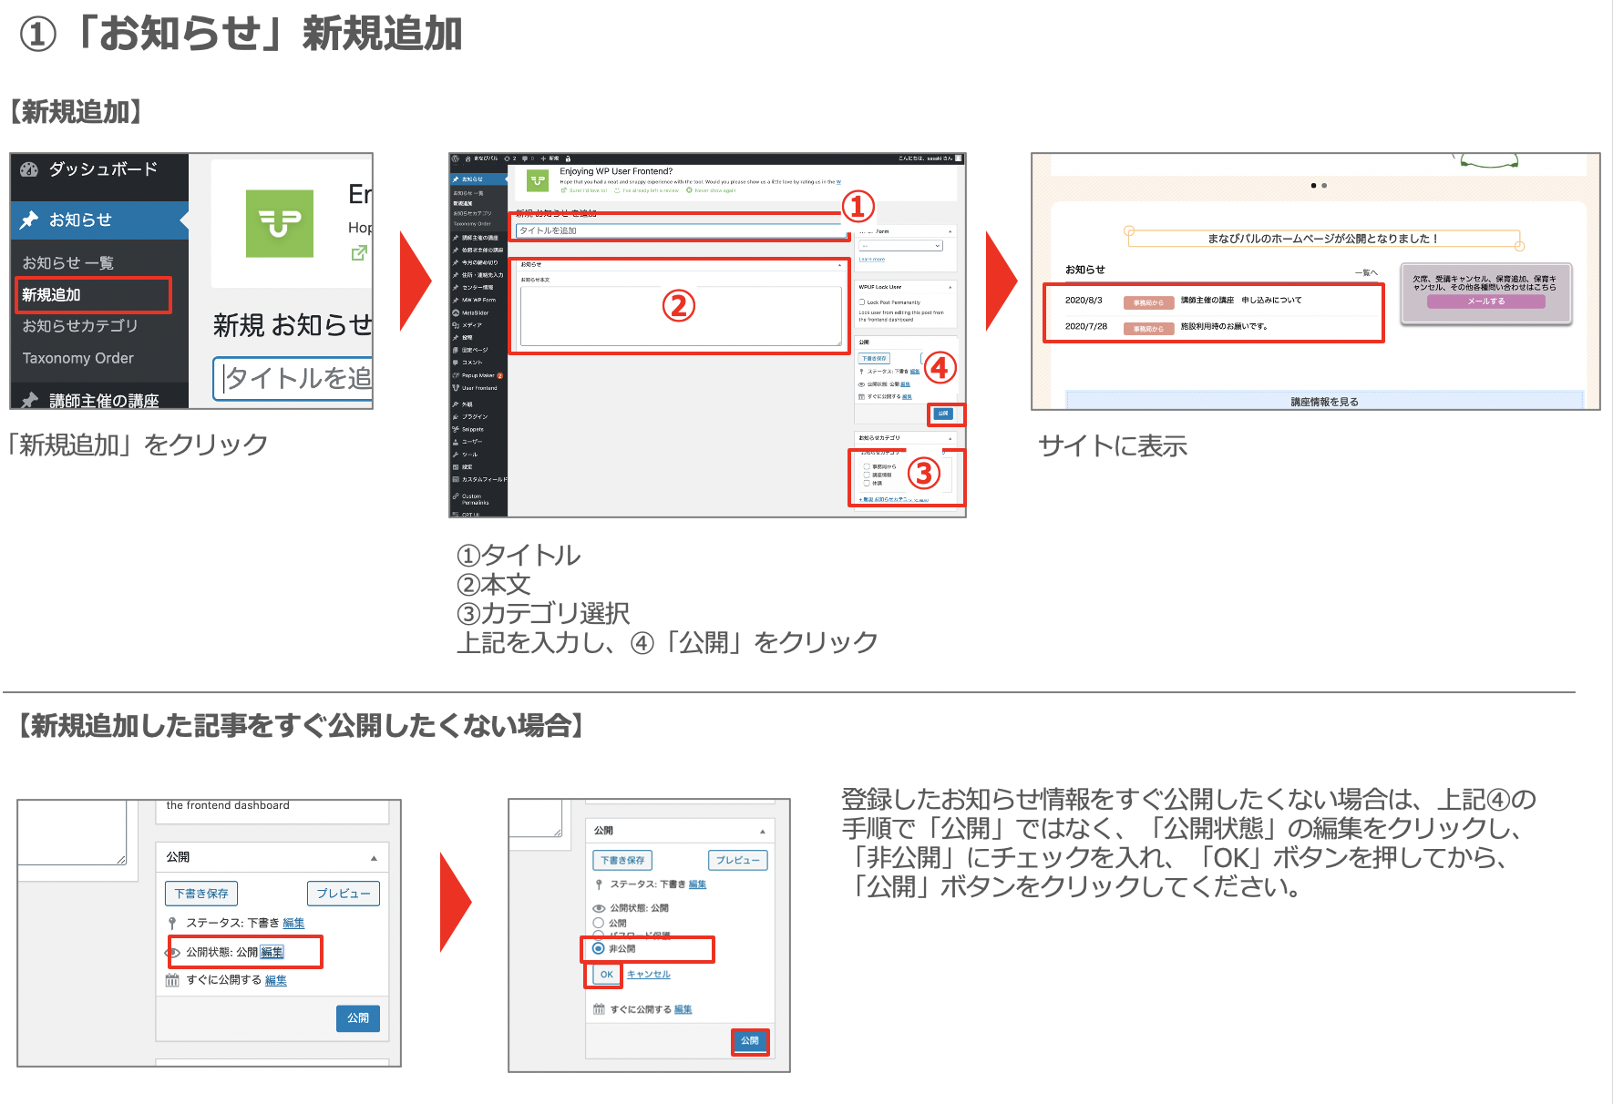Open Taxonomy Order in the large sidebar
The height and width of the screenshot is (1104, 1613).
[77, 358]
